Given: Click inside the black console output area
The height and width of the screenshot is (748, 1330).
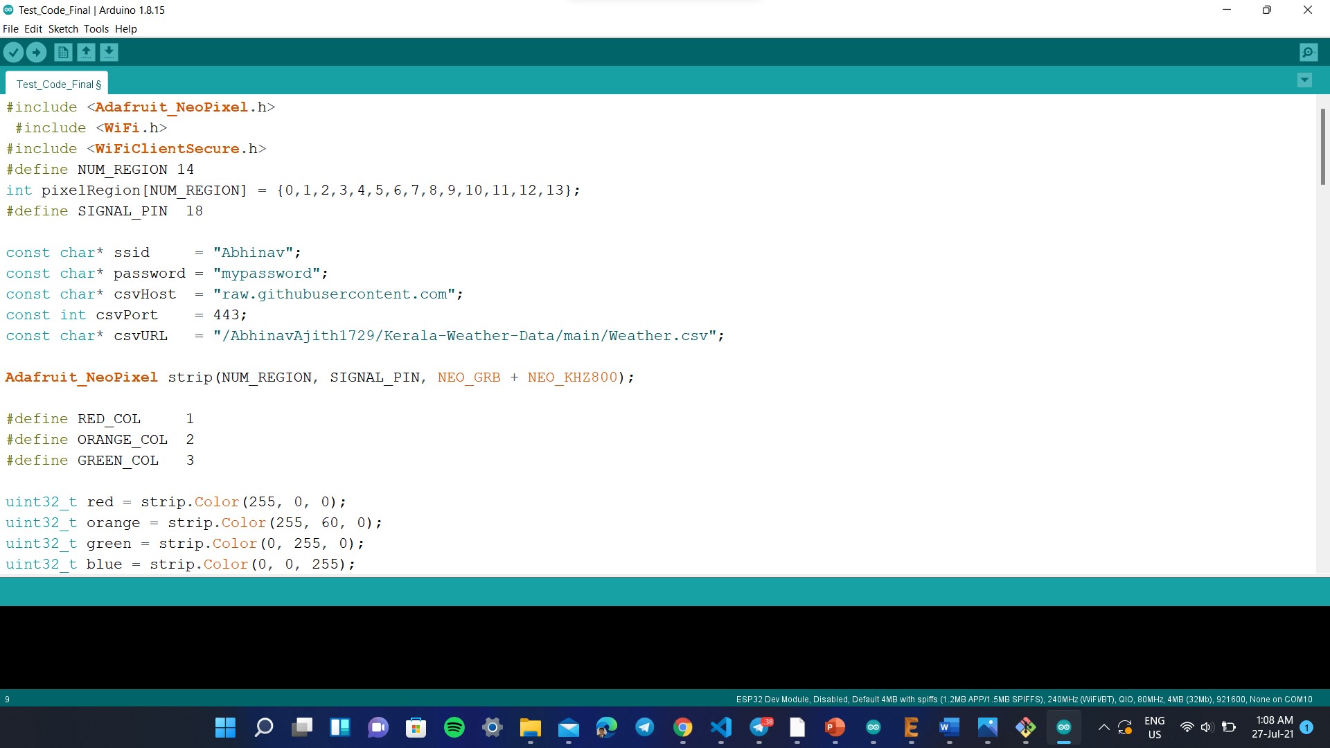Looking at the screenshot, I should point(665,648).
